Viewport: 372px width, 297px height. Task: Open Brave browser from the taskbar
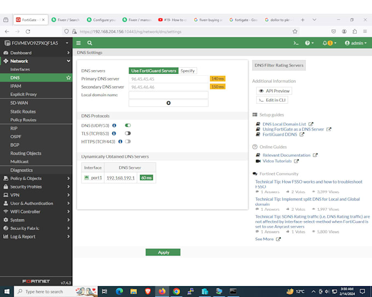pos(148,292)
